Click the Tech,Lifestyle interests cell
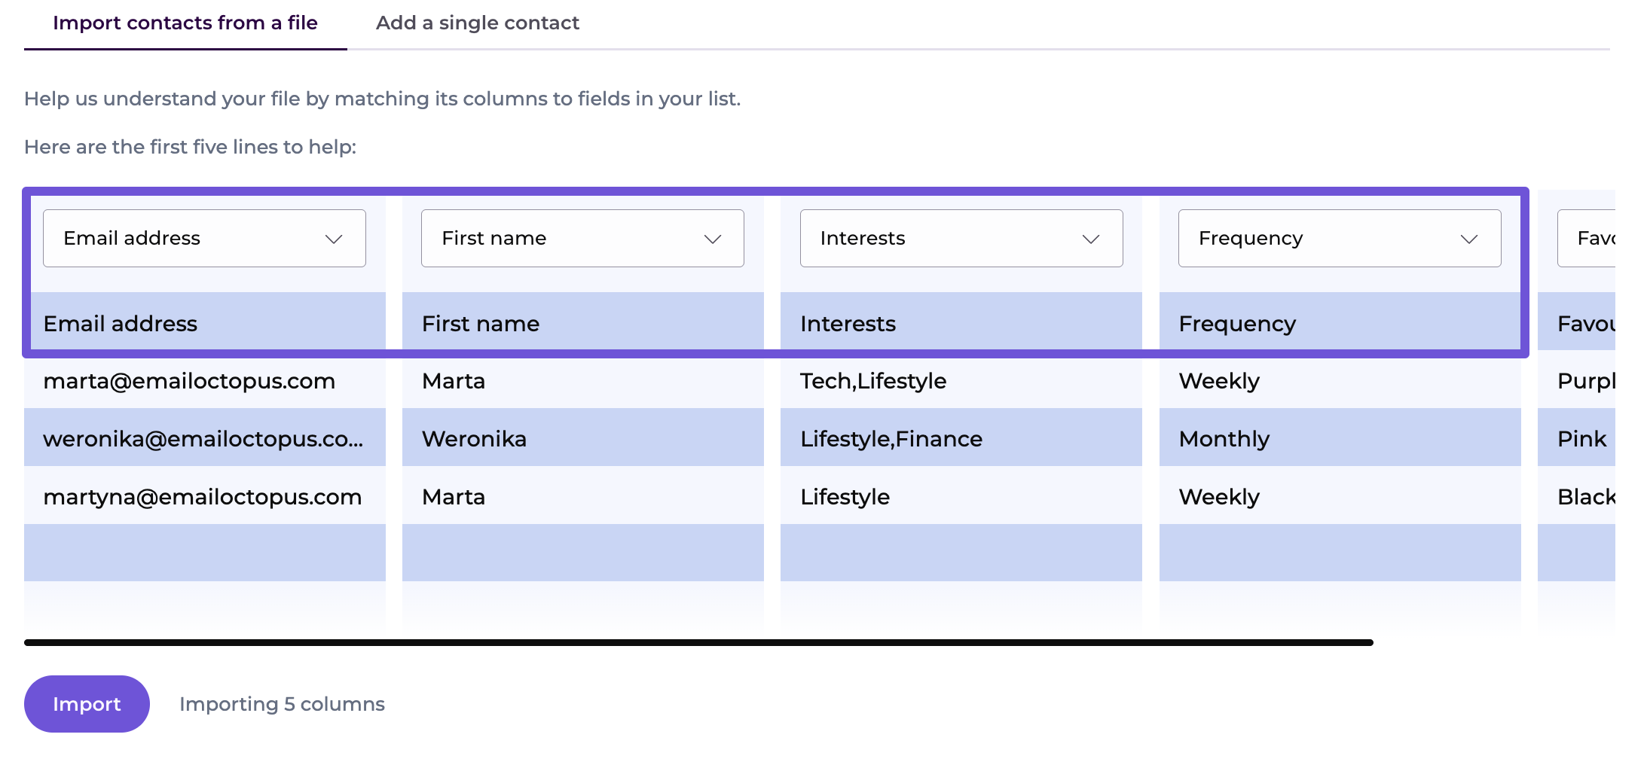1647x774 pixels. (x=873, y=381)
